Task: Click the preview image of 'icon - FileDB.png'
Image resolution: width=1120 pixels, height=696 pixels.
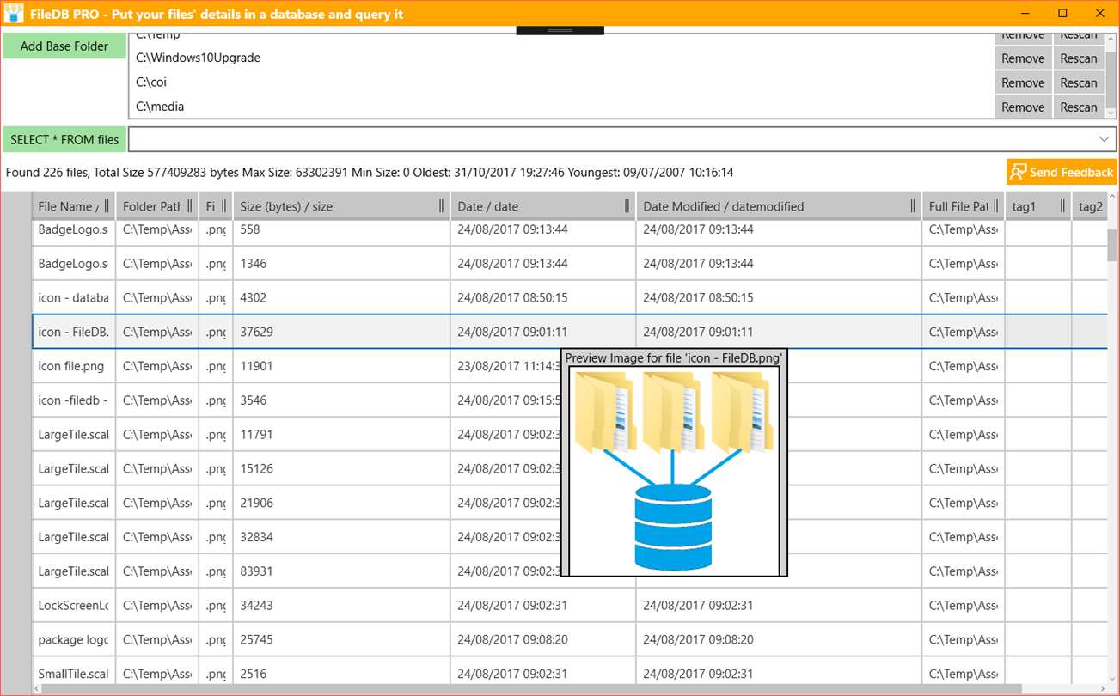Action: click(x=674, y=471)
